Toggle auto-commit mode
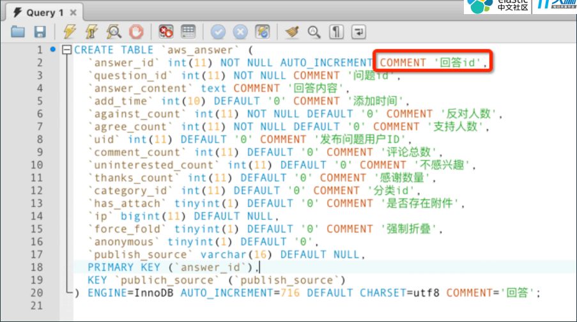The height and width of the screenshot is (322, 577). coord(263,32)
